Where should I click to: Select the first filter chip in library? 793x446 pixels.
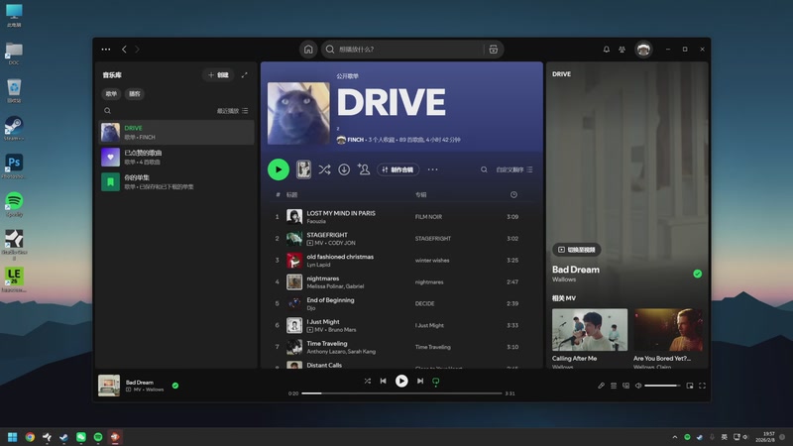[x=111, y=93]
